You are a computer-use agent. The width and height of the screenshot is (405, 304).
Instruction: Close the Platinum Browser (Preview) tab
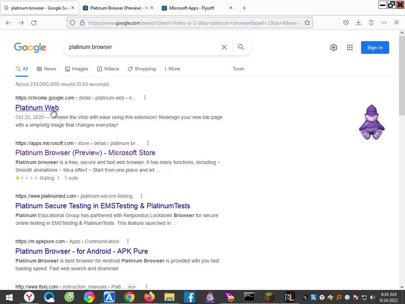click(x=152, y=8)
